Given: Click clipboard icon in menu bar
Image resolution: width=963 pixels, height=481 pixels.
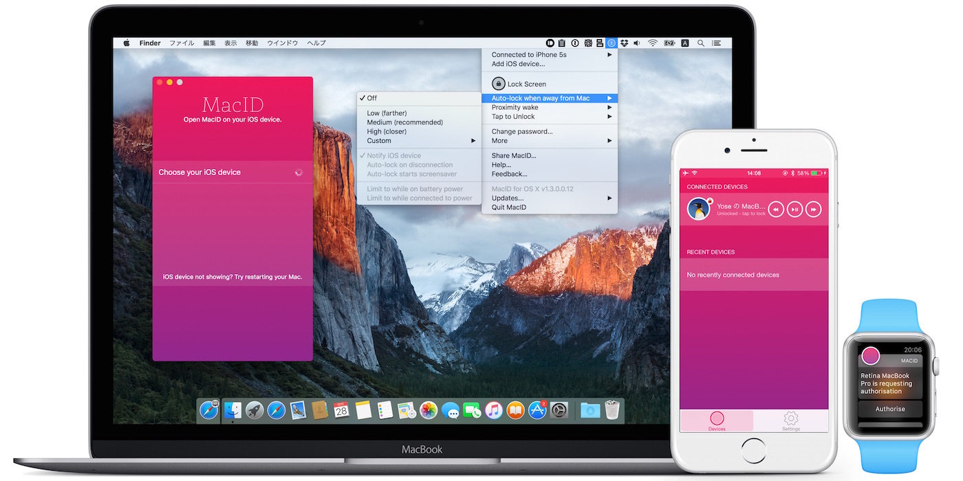Looking at the screenshot, I should point(562,43).
